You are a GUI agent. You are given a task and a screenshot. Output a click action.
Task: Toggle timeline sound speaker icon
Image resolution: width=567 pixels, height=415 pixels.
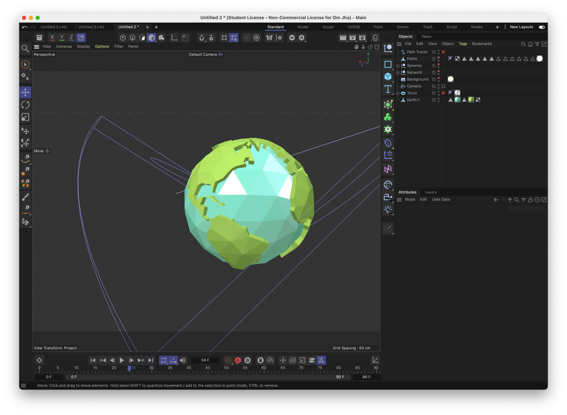(183, 360)
